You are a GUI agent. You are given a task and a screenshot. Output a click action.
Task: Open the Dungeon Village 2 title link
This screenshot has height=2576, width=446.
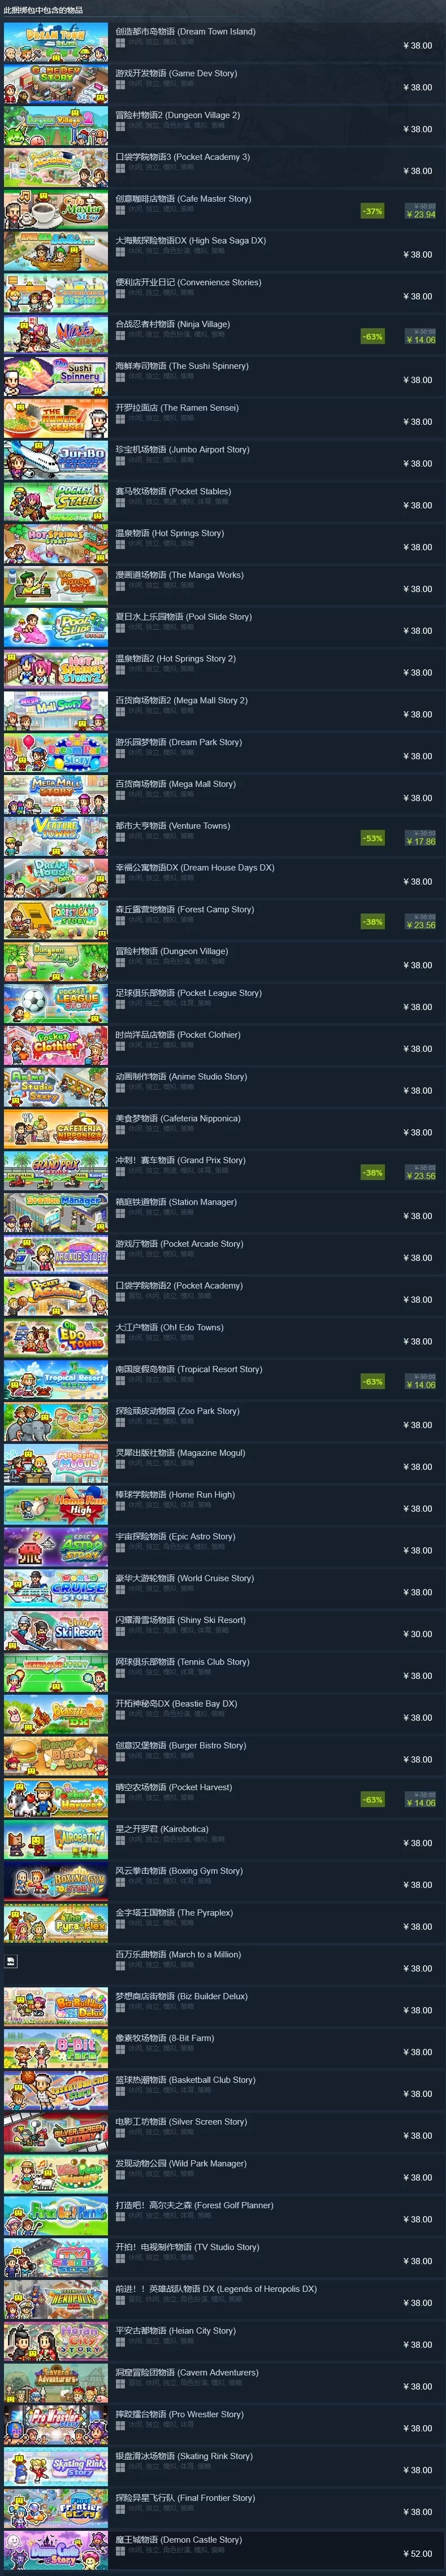click(x=177, y=115)
